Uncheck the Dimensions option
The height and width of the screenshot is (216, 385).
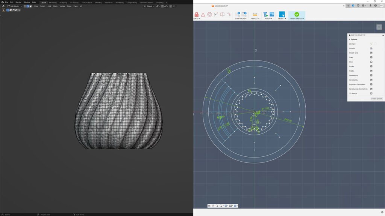coord(371,75)
